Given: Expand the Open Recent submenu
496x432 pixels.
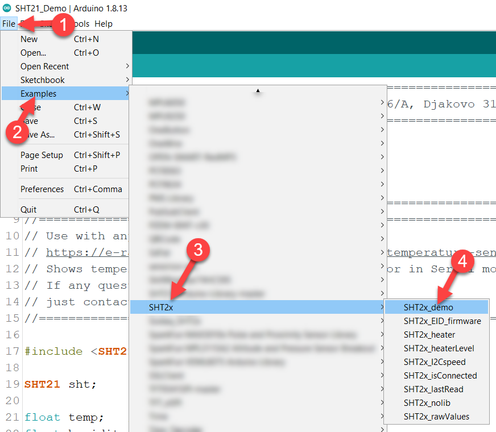Looking at the screenshot, I should point(66,67).
